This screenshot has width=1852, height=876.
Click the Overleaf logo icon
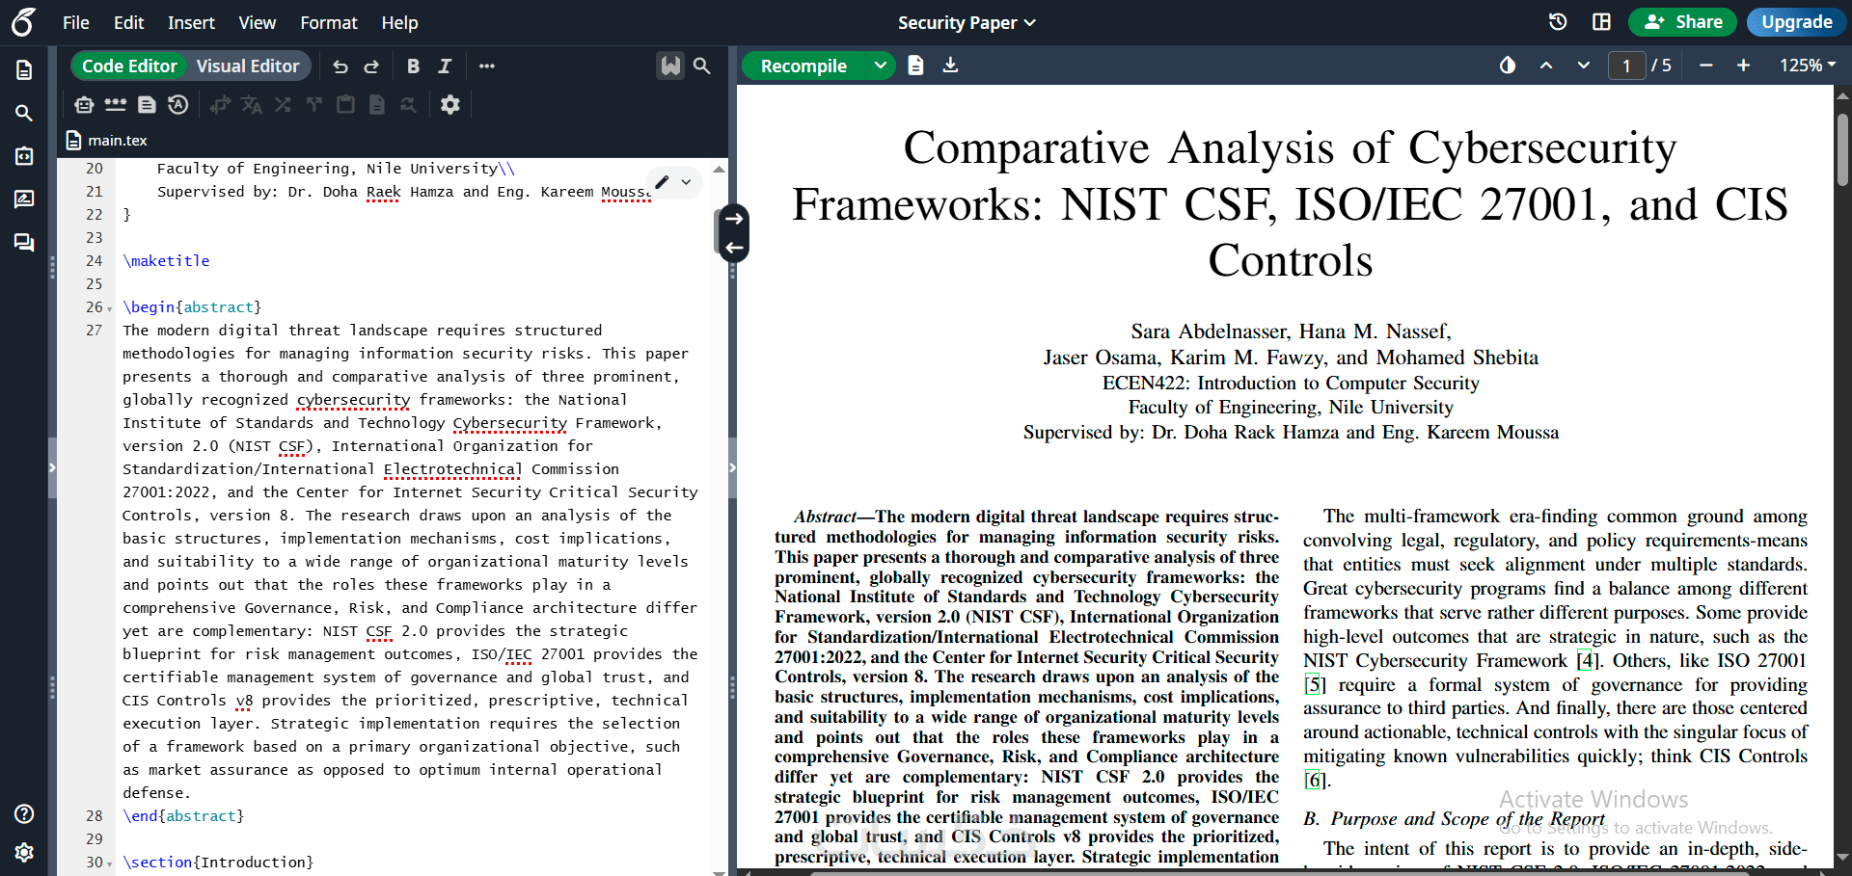(x=24, y=22)
